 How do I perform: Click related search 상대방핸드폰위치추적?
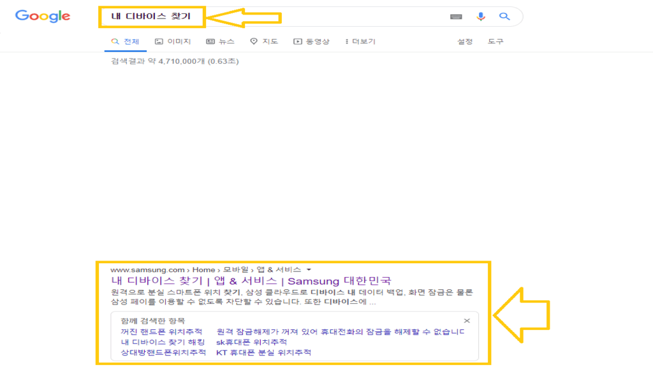coord(163,352)
